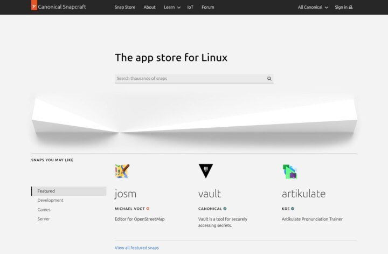Select the Server category
388x254 pixels.
coord(44,219)
